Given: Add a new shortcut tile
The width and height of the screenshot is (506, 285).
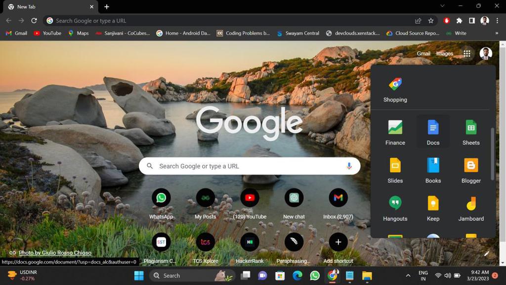Looking at the screenshot, I should click(x=338, y=248).
